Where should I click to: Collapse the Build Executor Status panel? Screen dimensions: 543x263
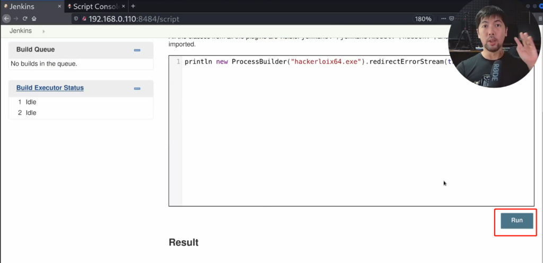point(137,89)
